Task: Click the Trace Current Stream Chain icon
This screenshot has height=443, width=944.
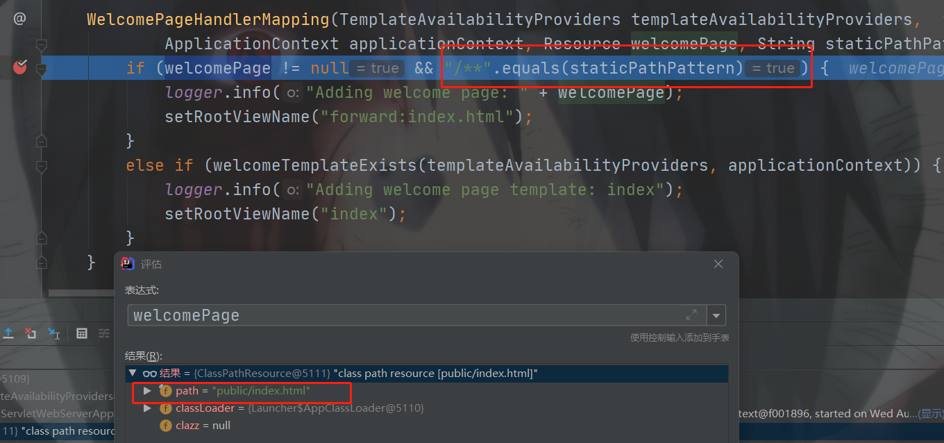Action: [104, 334]
